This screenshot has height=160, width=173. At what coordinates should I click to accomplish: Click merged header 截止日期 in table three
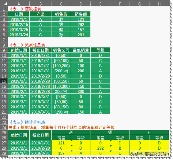coord(40,135)
